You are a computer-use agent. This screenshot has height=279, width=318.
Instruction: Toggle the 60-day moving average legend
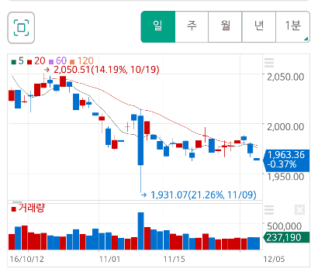click(x=58, y=61)
